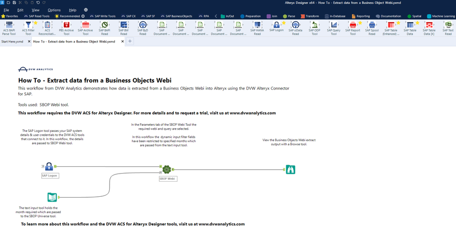Select the SAP ByD Read tool

click(143, 28)
